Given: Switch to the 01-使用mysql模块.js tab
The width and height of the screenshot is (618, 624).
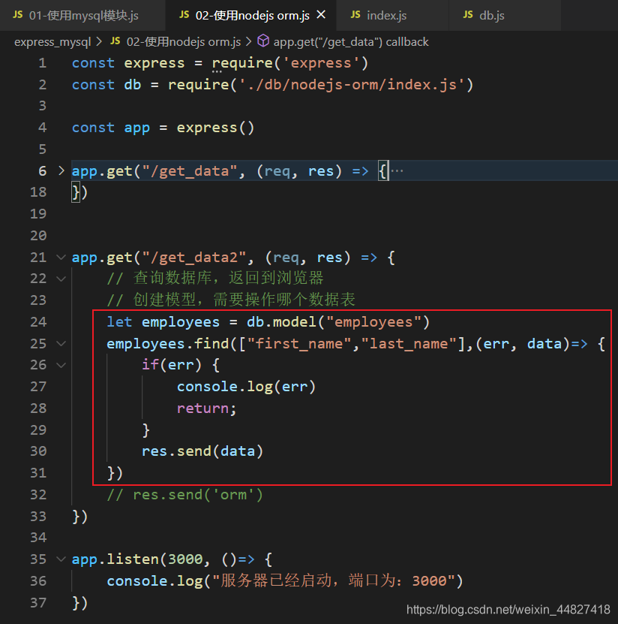Looking at the screenshot, I should point(82,16).
